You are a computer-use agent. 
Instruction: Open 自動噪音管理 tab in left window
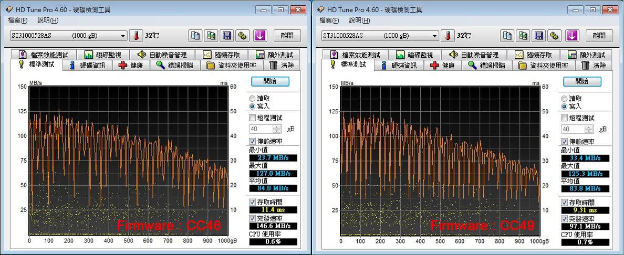click(162, 55)
